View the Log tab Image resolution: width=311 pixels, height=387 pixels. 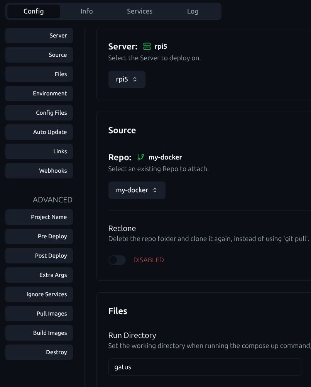coord(193,11)
